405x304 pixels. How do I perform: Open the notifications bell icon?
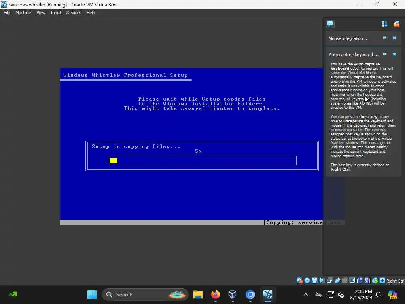[378, 294]
